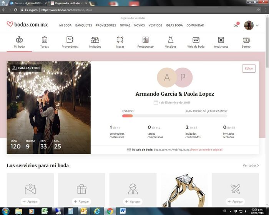Open the Mi boda rings icon

(19, 40)
